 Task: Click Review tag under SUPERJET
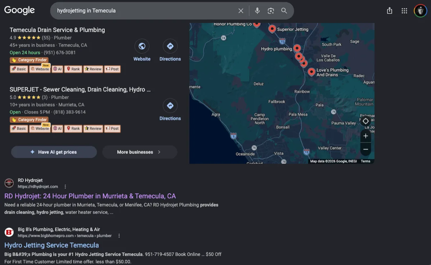[93, 129]
